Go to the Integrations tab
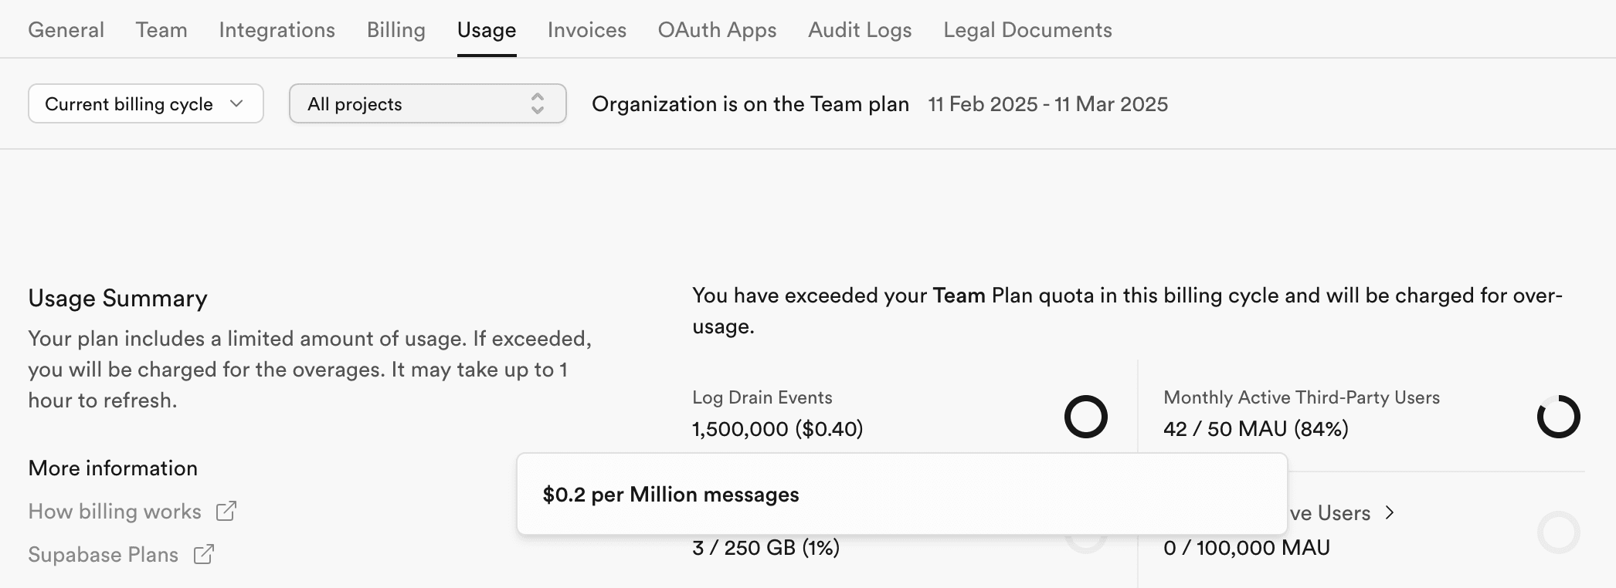The image size is (1616, 588). [277, 30]
